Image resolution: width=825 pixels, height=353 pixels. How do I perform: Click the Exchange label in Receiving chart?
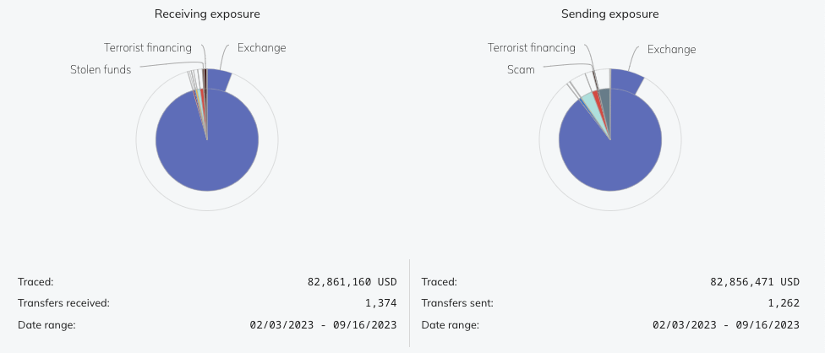pyautogui.click(x=261, y=48)
